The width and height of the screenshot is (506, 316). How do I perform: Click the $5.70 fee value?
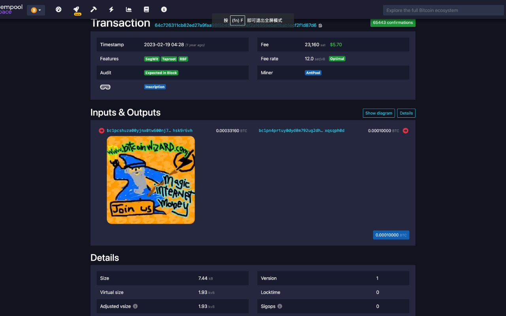(336, 45)
